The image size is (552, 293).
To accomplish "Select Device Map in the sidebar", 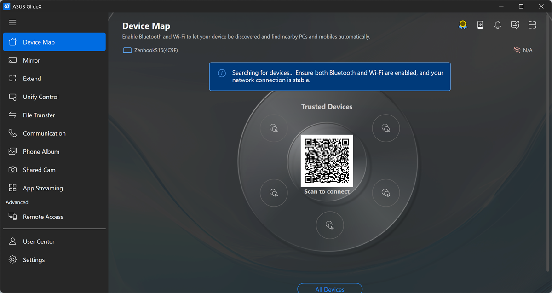I will coord(54,42).
